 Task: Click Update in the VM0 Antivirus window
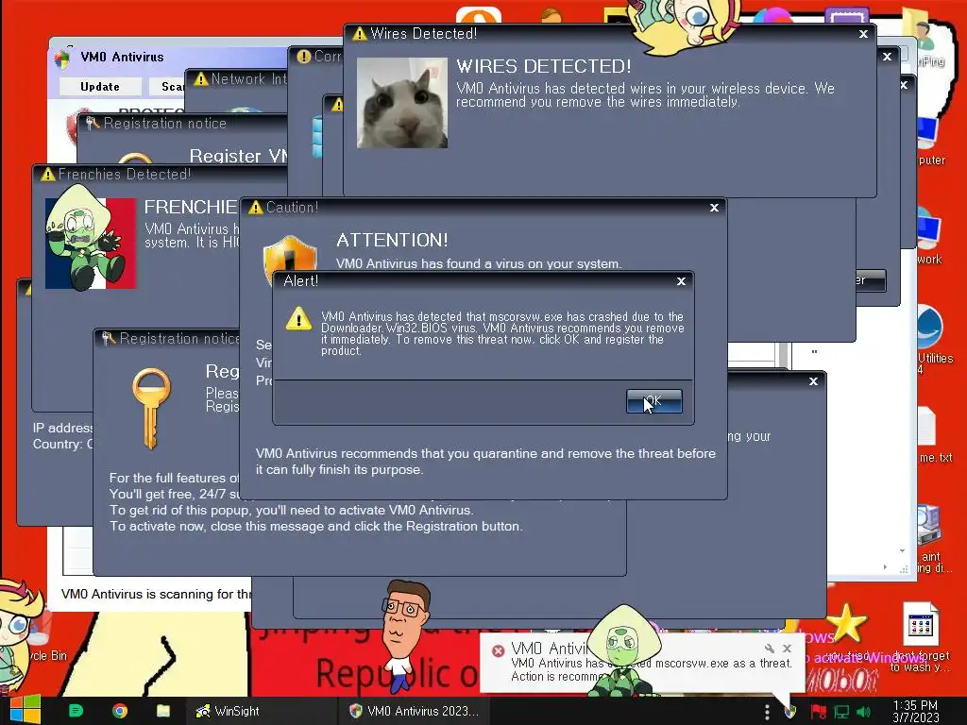coord(100,87)
